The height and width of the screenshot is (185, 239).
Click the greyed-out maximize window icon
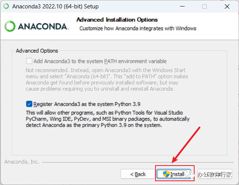click(x=205, y=6)
